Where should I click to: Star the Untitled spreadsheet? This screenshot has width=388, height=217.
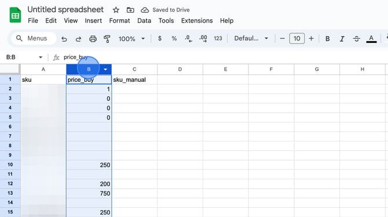(x=116, y=10)
